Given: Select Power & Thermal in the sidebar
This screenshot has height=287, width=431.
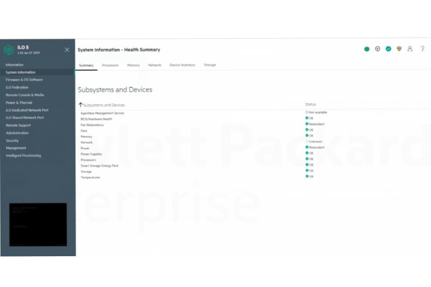Looking at the screenshot, I should coord(19,103).
